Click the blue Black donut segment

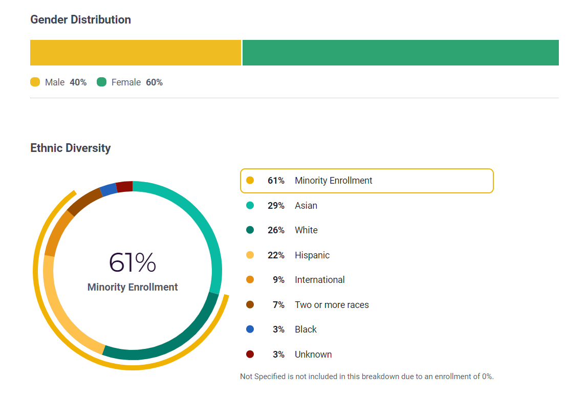coord(108,189)
